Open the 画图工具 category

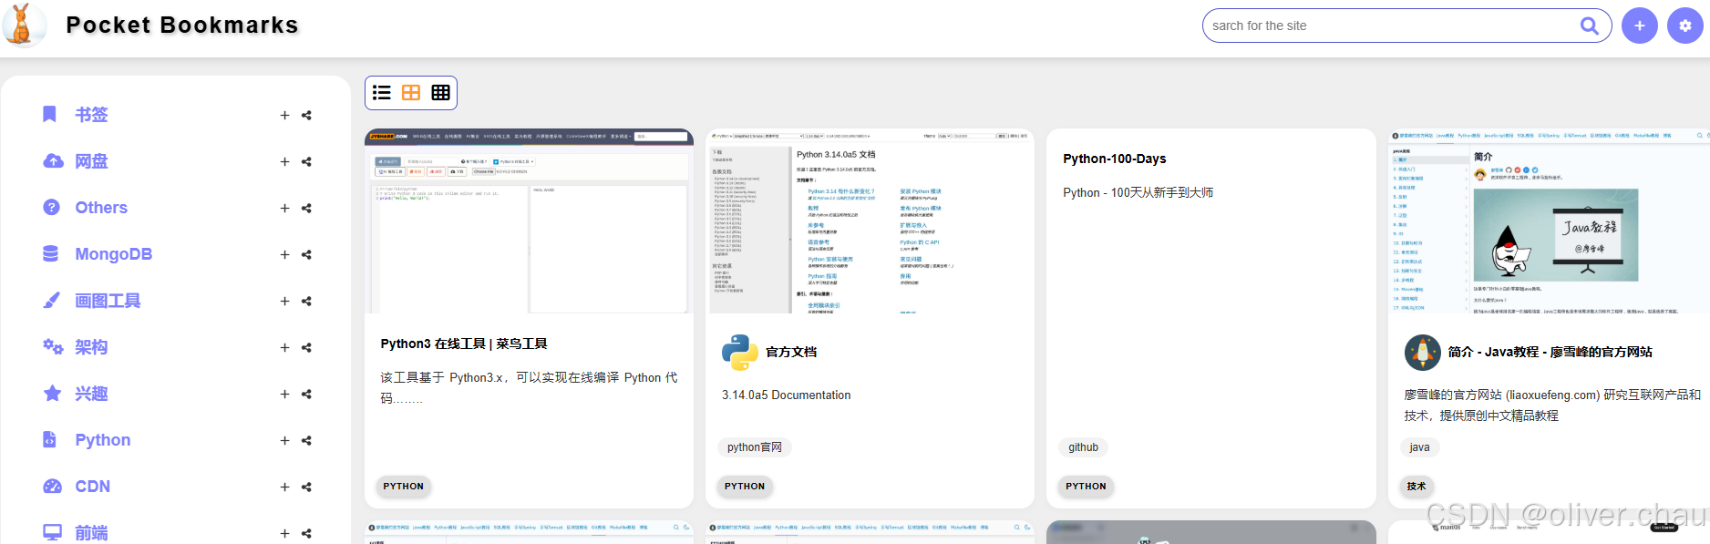(108, 301)
